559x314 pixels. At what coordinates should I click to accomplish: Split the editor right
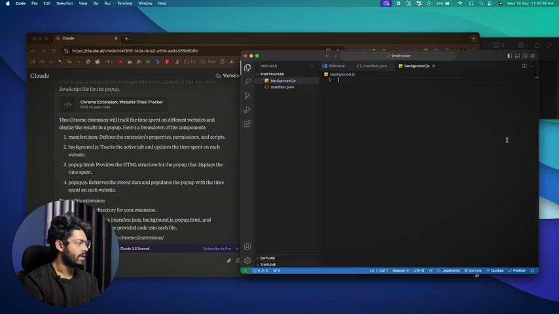click(x=524, y=66)
